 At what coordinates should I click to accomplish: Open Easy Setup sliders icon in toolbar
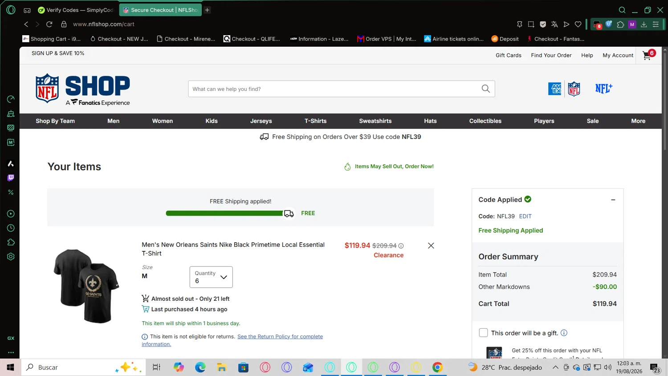pyautogui.click(x=656, y=25)
